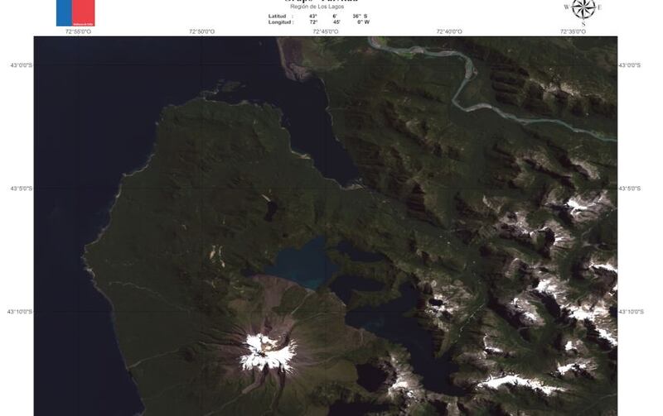Click the 72°55'0"O longitude tick label

coord(78,31)
